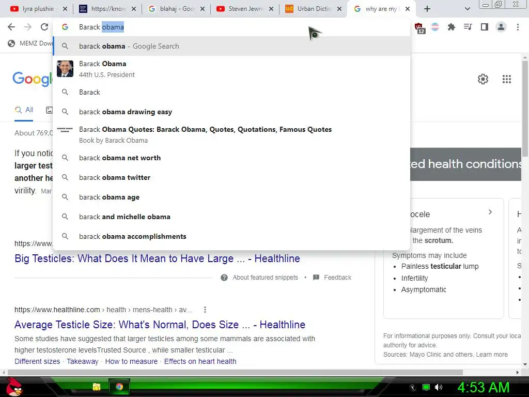Open the Different sizes sitelink
This screenshot has width=529, height=397.
(37, 361)
